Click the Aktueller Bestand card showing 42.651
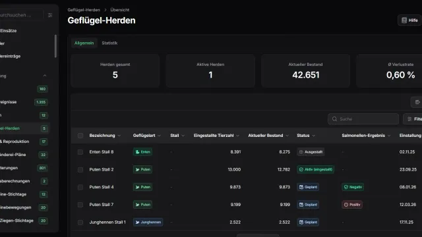Image resolution: width=422 pixels, height=237 pixels. [x=305, y=71]
